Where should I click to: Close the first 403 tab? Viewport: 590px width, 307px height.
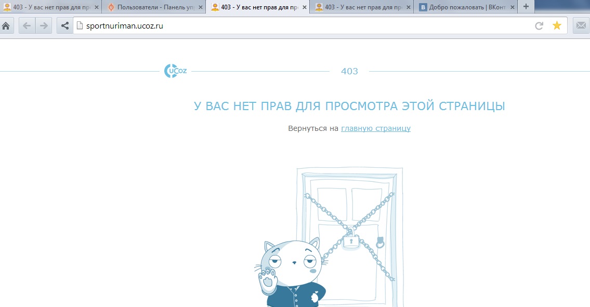(96, 7)
